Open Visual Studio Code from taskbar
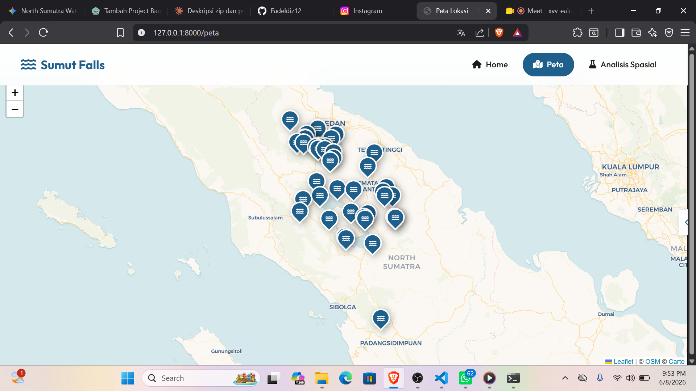This screenshot has height=391, width=696. 442,378
